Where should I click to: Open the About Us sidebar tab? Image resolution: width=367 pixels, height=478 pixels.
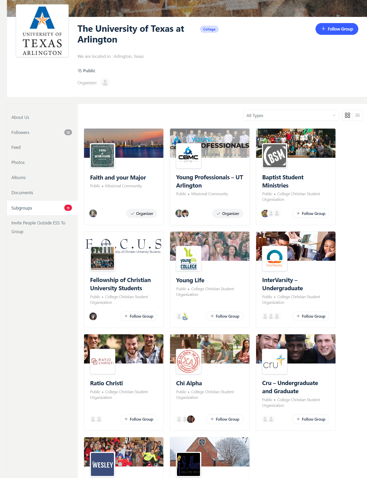click(20, 117)
